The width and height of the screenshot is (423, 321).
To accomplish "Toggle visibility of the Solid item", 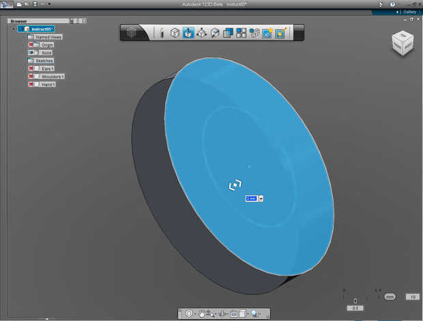I will point(31,52).
